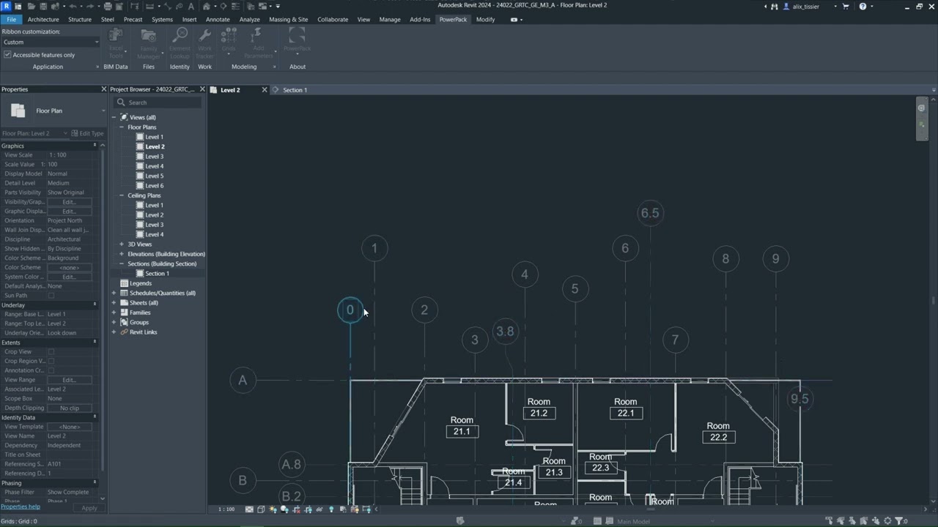Image resolution: width=938 pixels, height=527 pixels.
Task: Click the Print icon in quick access toolbar
Action: click(x=108, y=6)
